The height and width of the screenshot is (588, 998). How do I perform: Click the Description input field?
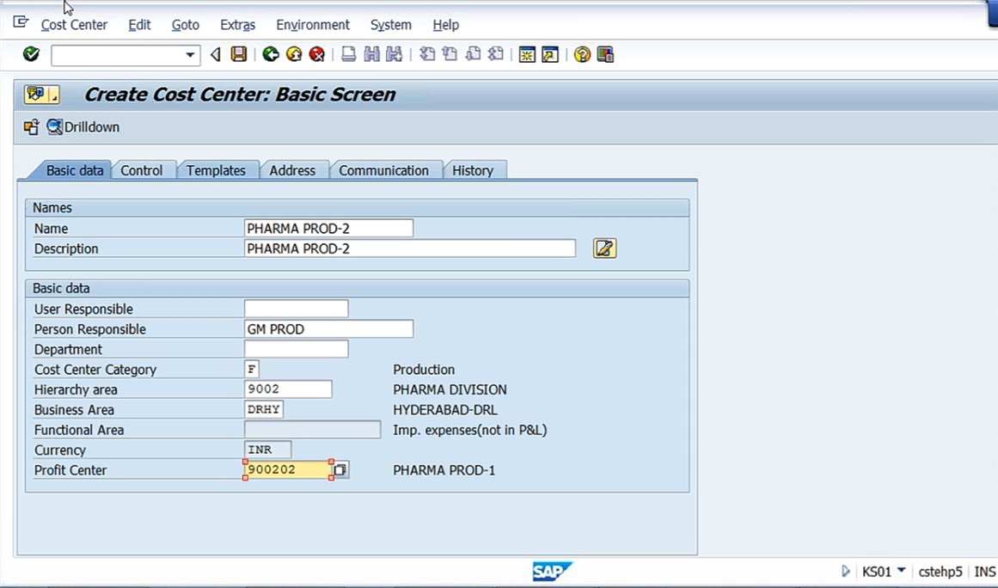(410, 248)
